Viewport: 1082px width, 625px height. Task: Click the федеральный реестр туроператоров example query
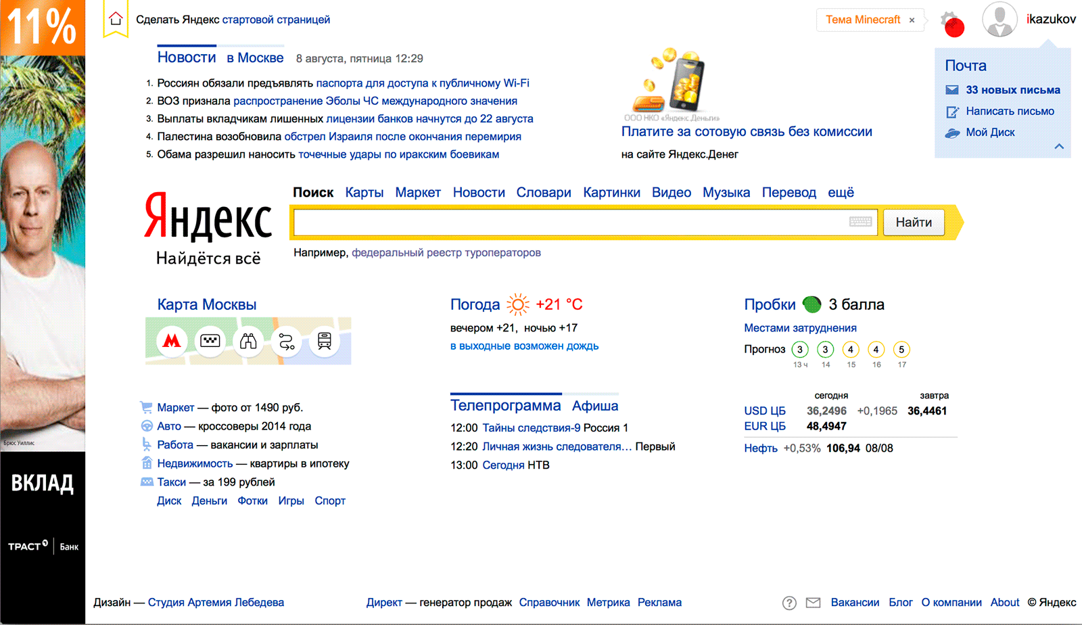pos(446,253)
